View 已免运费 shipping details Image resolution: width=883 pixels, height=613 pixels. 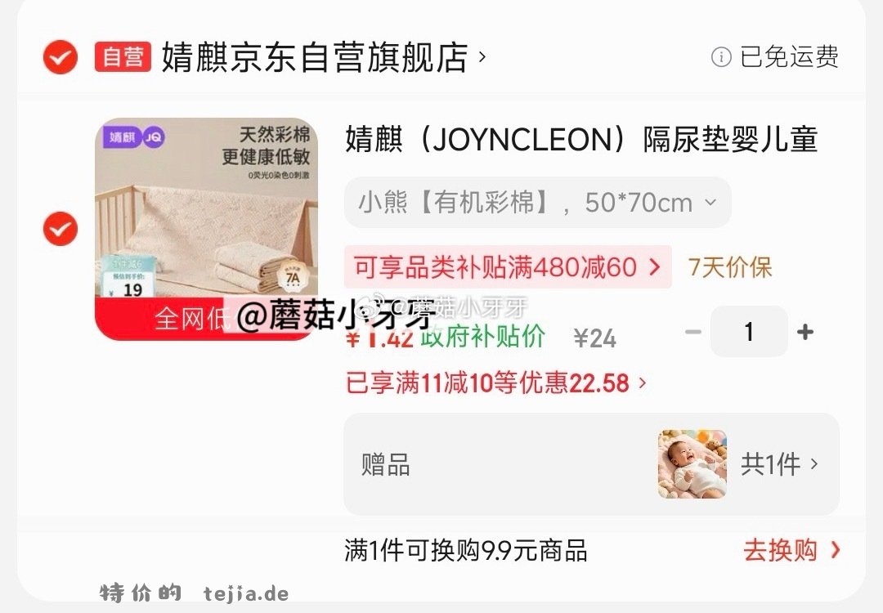click(x=789, y=57)
